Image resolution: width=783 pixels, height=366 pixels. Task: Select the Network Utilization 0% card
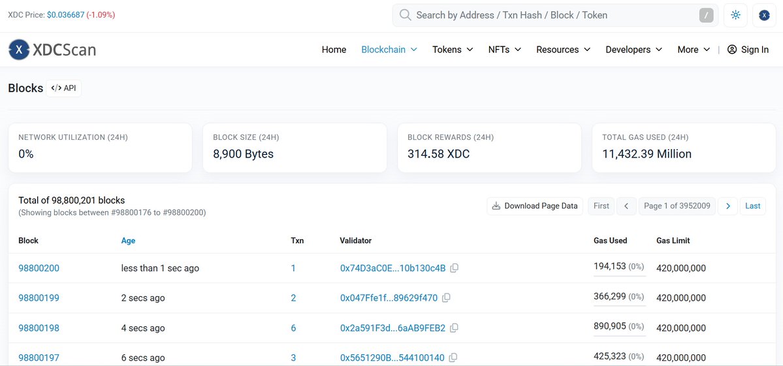[100, 148]
